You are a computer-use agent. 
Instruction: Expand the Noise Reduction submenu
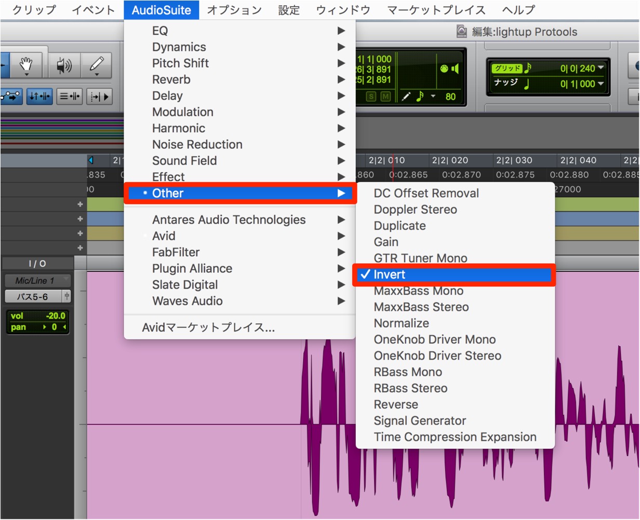(x=239, y=144)
